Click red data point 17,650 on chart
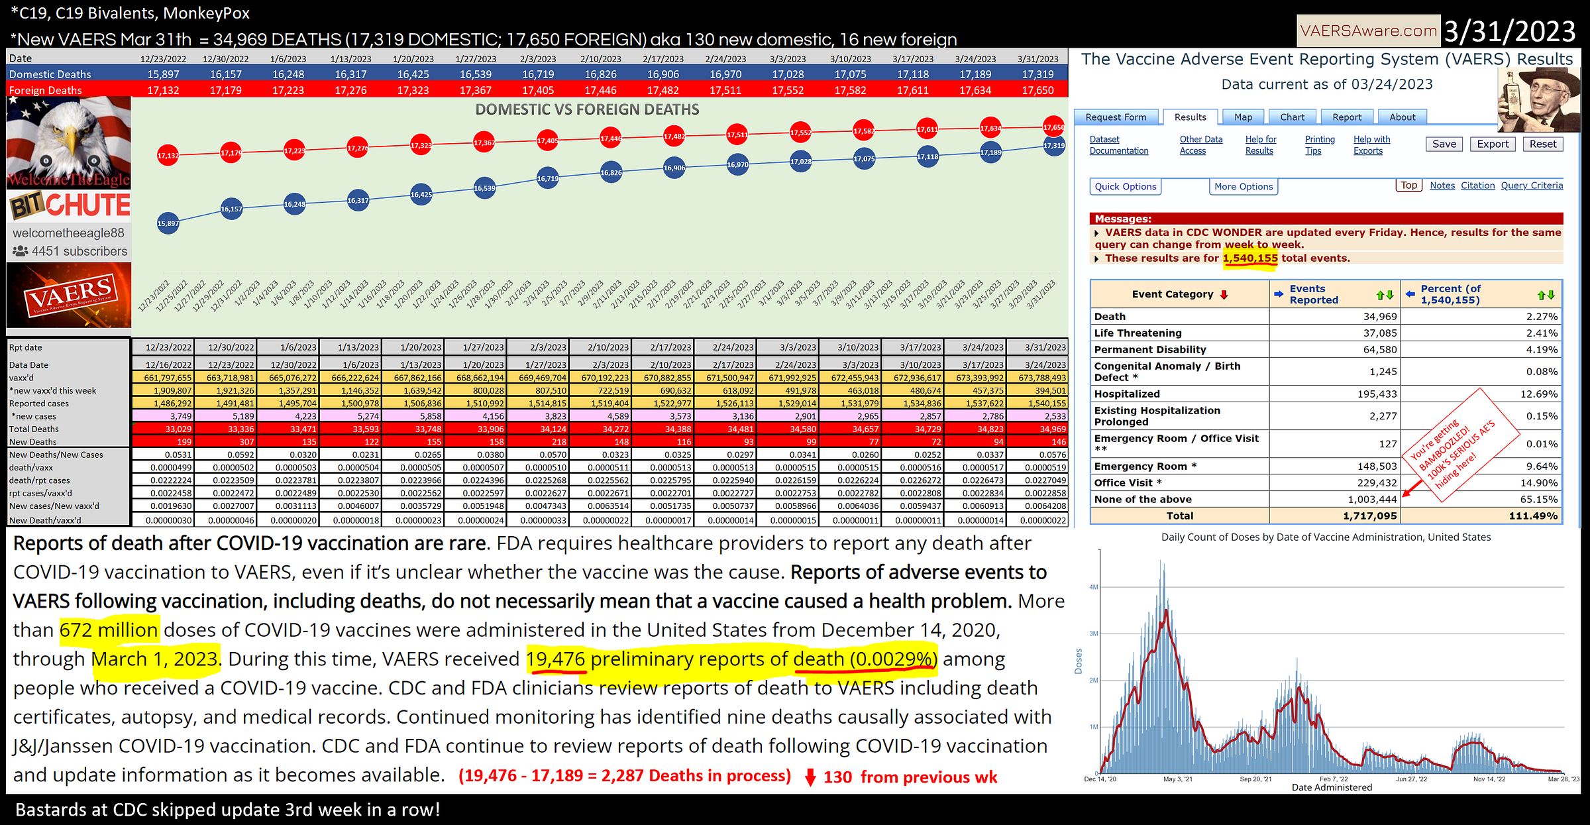Viewport: 1590px width, 825px height. (1054, 127)
